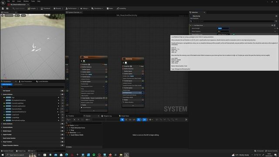
Task: Select the pointer selection tool in the Curves toolbar
Action: click(122, 119)
